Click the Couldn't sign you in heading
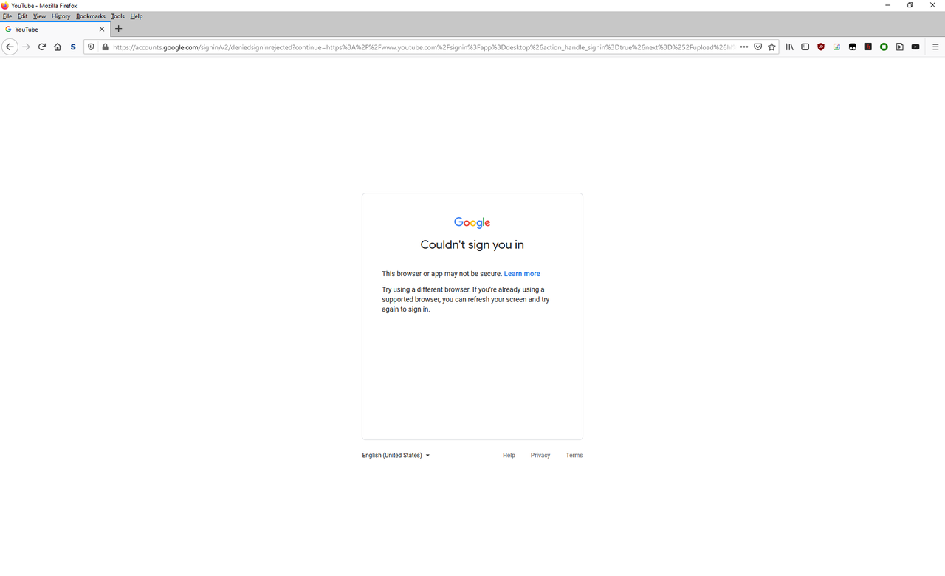This screenshot has width=945, height=576. click(x=472, y=245)
